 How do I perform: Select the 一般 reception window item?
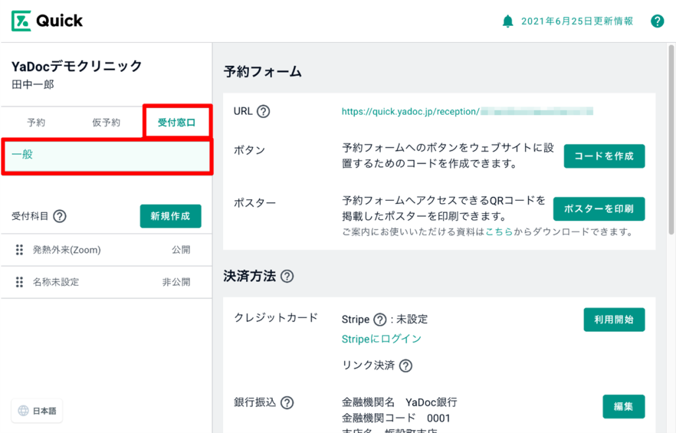tap(106, 155)
